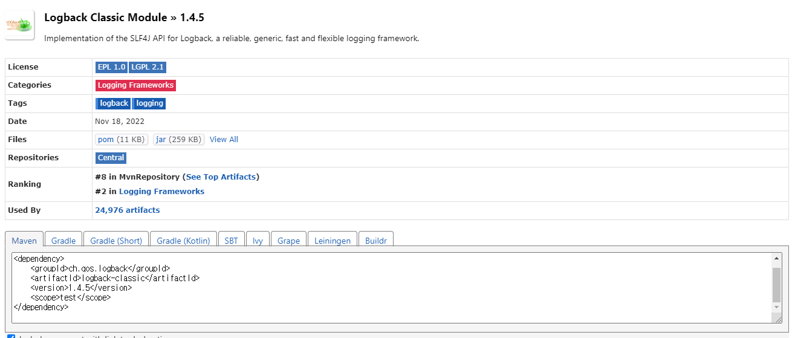Open the 24,976 artifacts link
Screen dimensions: 792x338
coord(128,210)
